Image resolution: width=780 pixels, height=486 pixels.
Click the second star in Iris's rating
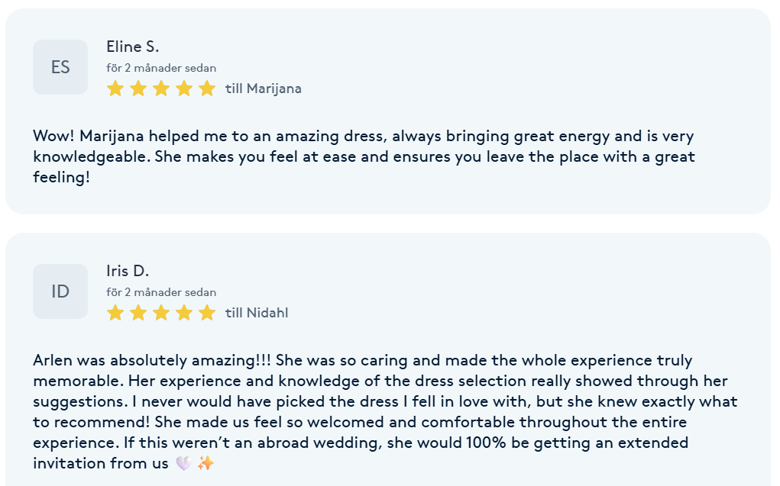[x=138, y=313]
